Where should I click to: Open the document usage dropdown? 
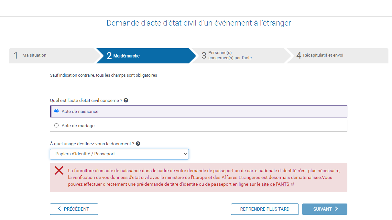tap(119, 154)
